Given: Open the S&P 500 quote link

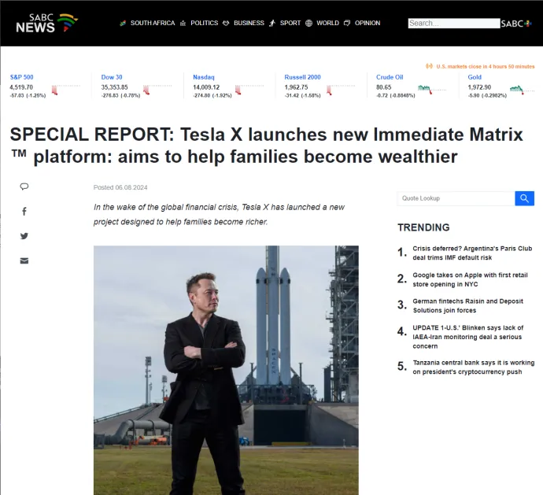Looking at the screenshot, I should tap(22, 77).
